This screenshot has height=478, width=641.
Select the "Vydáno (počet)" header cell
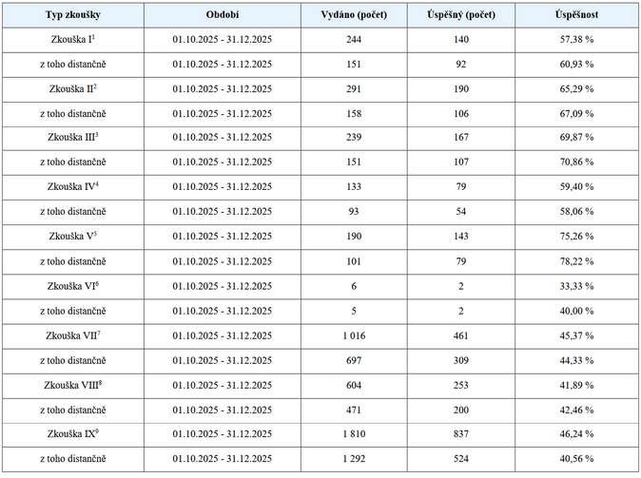click(x=355, y=15)
